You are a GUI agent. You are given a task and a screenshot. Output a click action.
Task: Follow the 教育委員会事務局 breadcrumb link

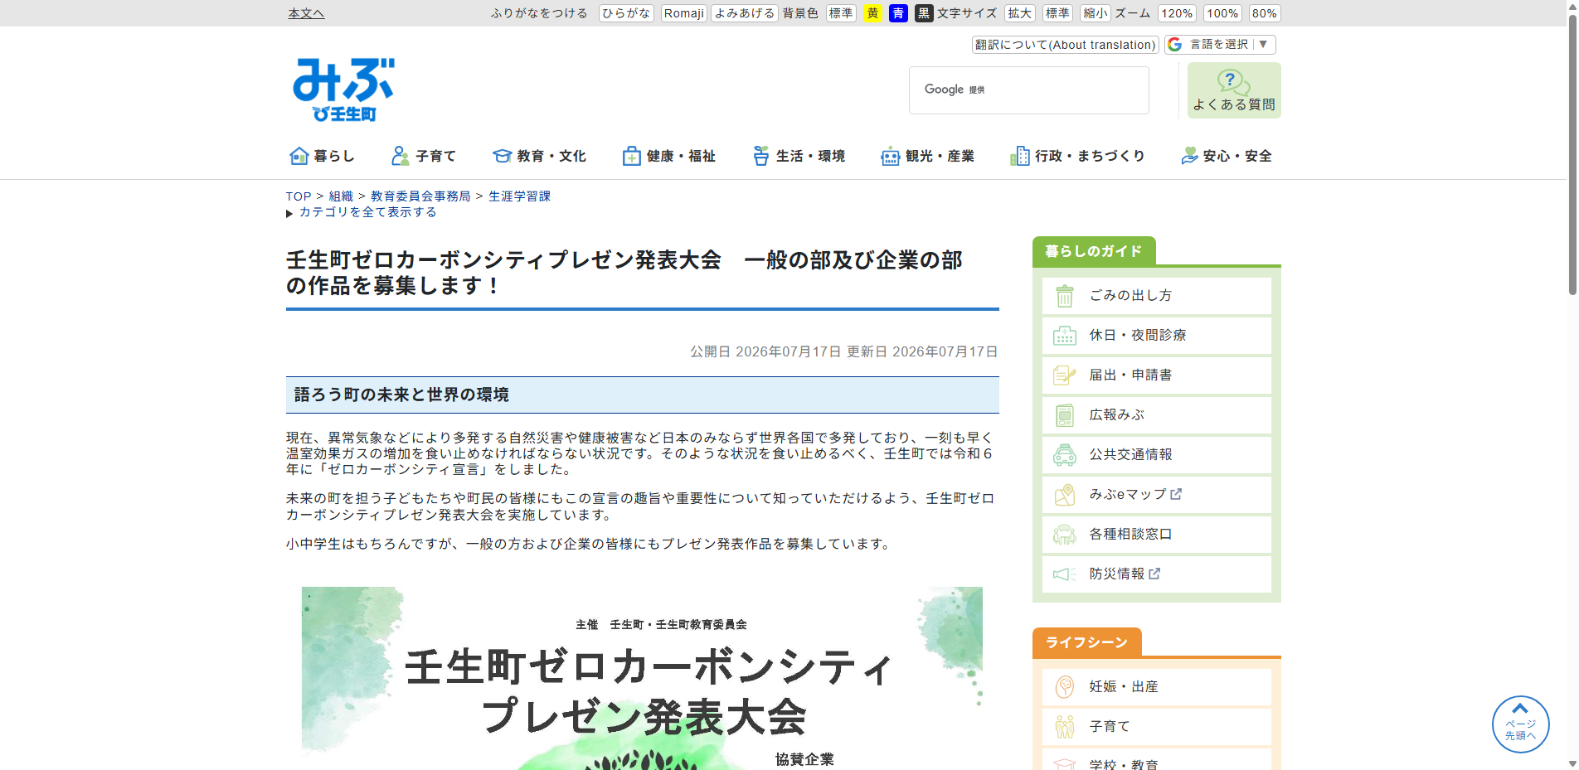pyautogui.click(x=420, y=196)
